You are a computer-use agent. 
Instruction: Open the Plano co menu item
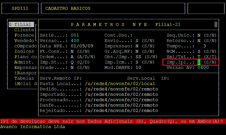pyautogui.click(x=25, y=57)
